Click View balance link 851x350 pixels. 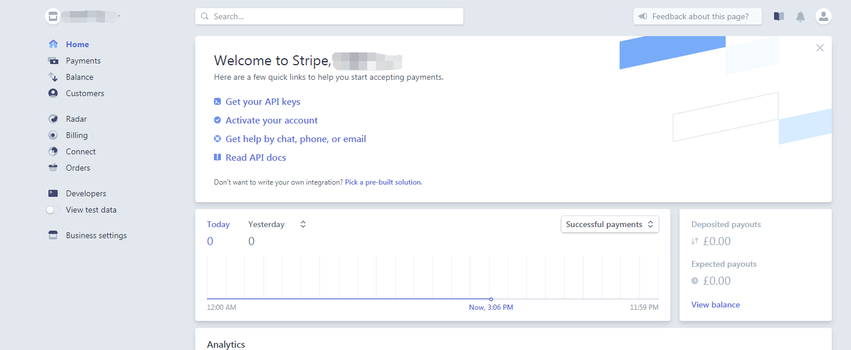pyautogui.click(x=716, y=305)
